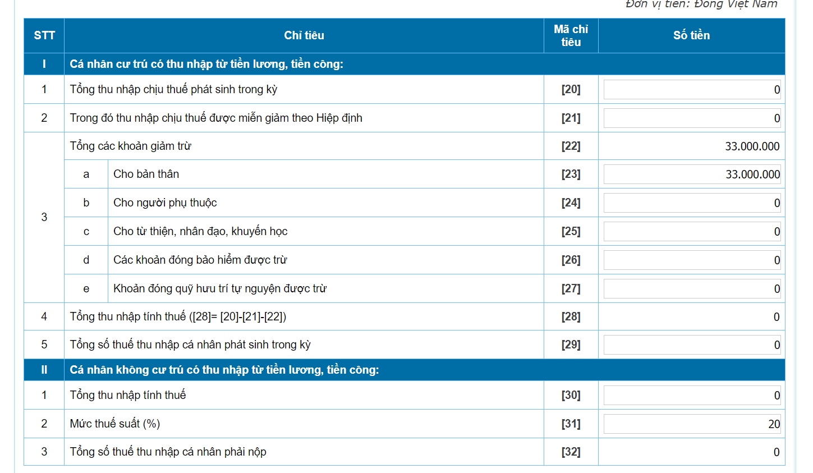Select the 'Cá nhân cư trú' section header row
The width and height of the screenshot is (813, 473).
pos(206,64)
